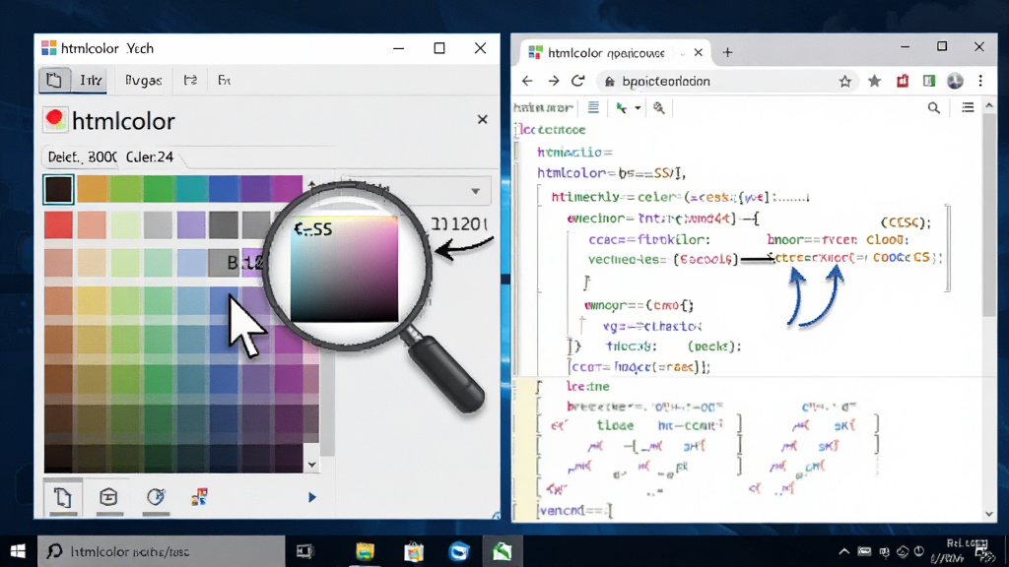The width and height of the screenshot is (1009, 567).
Task: Switch to the Bvgas tab
Action: pos(143,81)
